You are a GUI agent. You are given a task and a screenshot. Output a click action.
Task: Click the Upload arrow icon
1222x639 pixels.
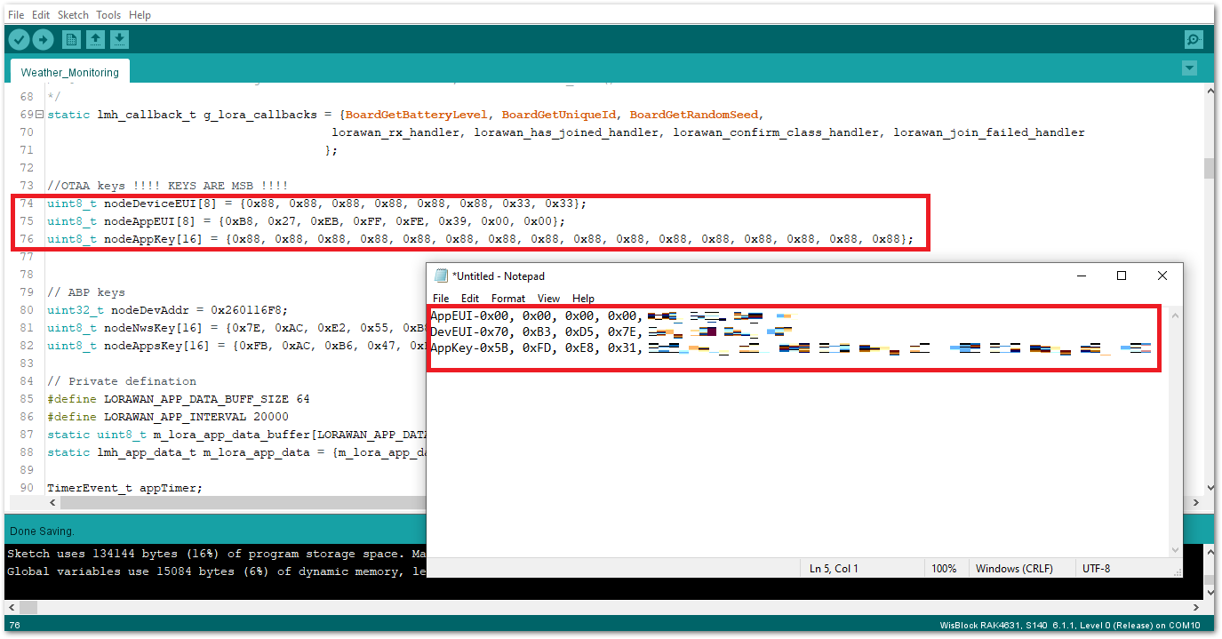(x=43, y=40)
